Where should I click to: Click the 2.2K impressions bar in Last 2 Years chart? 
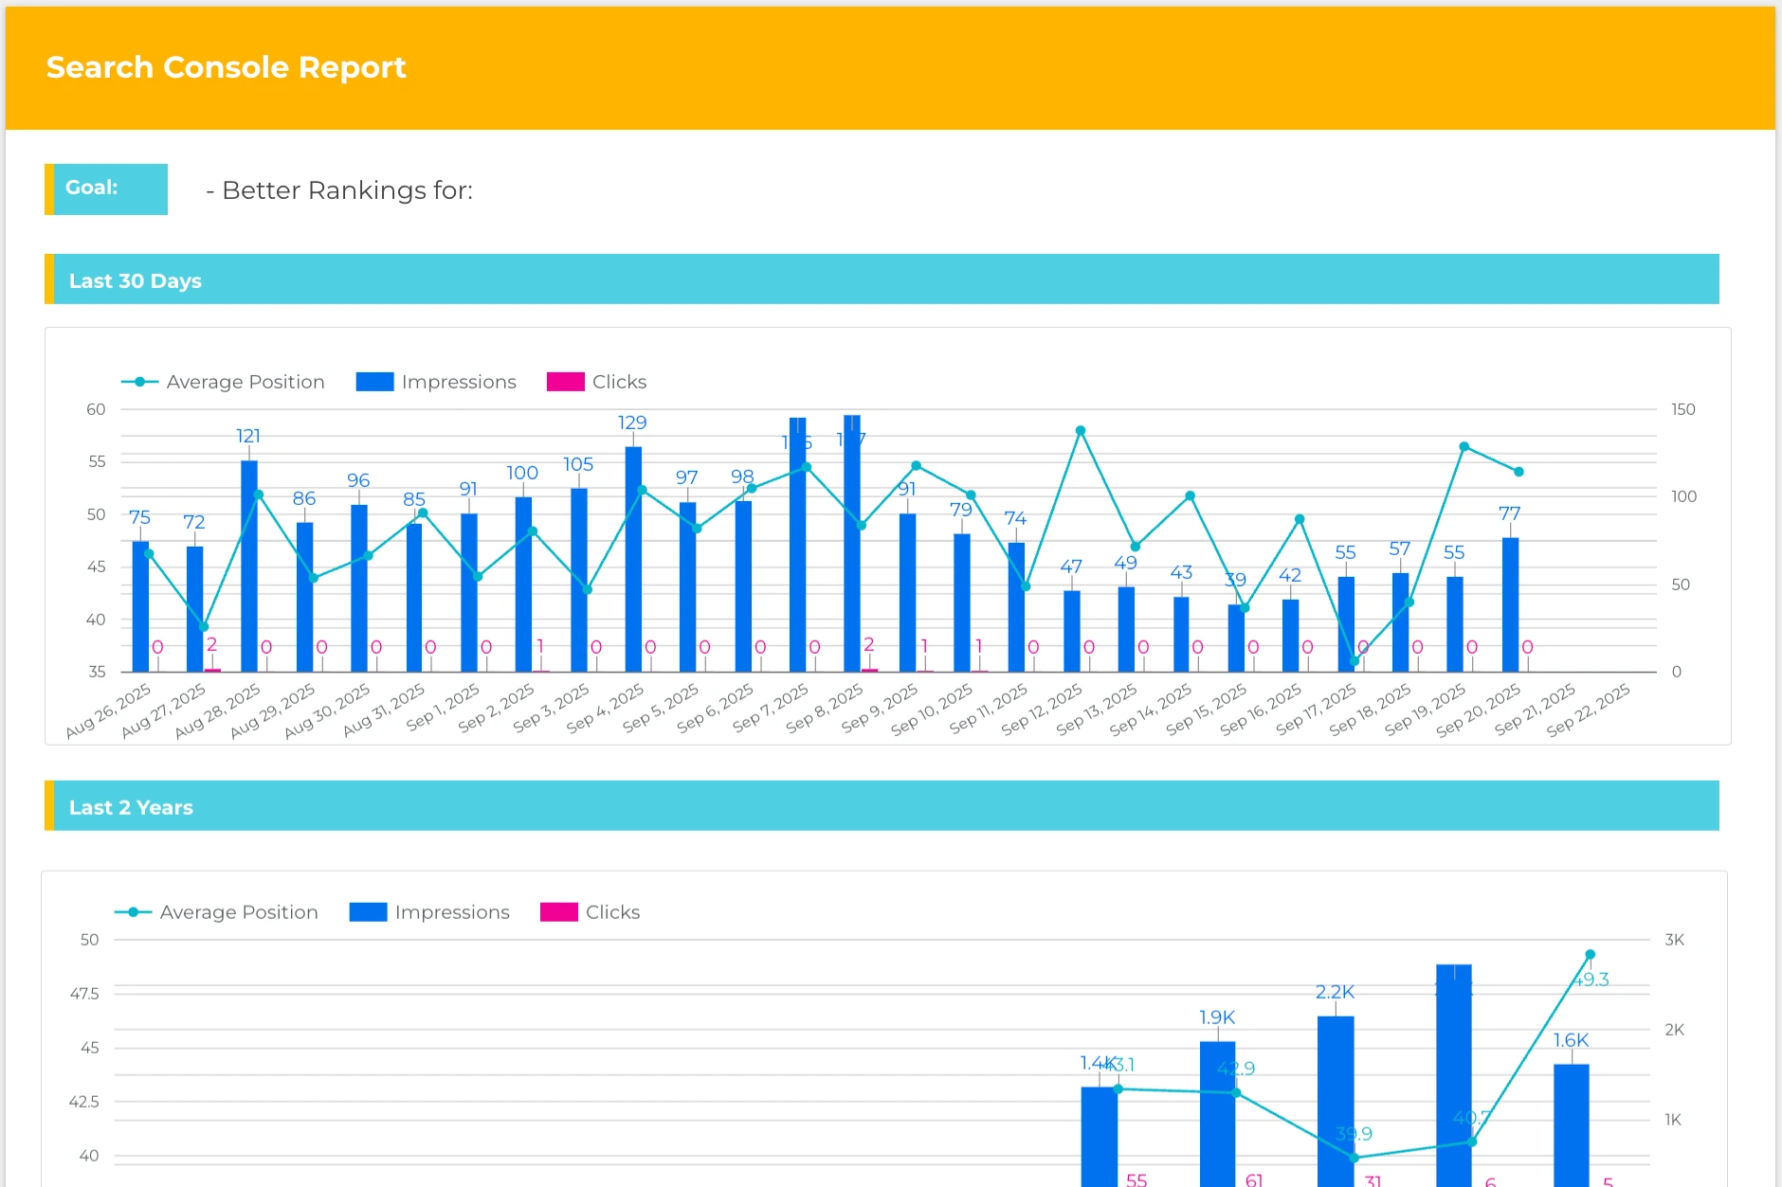point(1335,1099)
